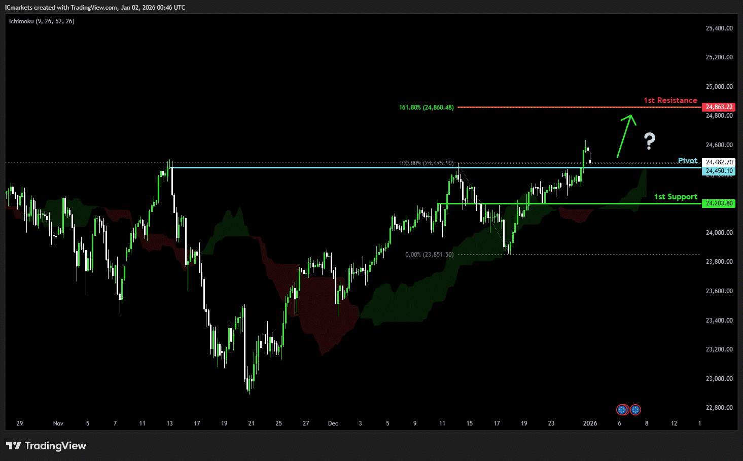Image resolution: width=743 pixels, height=461 pixels.
Task: Select the blue 24,450.10 pivot price tag
Action: click(x=719, y=171)
